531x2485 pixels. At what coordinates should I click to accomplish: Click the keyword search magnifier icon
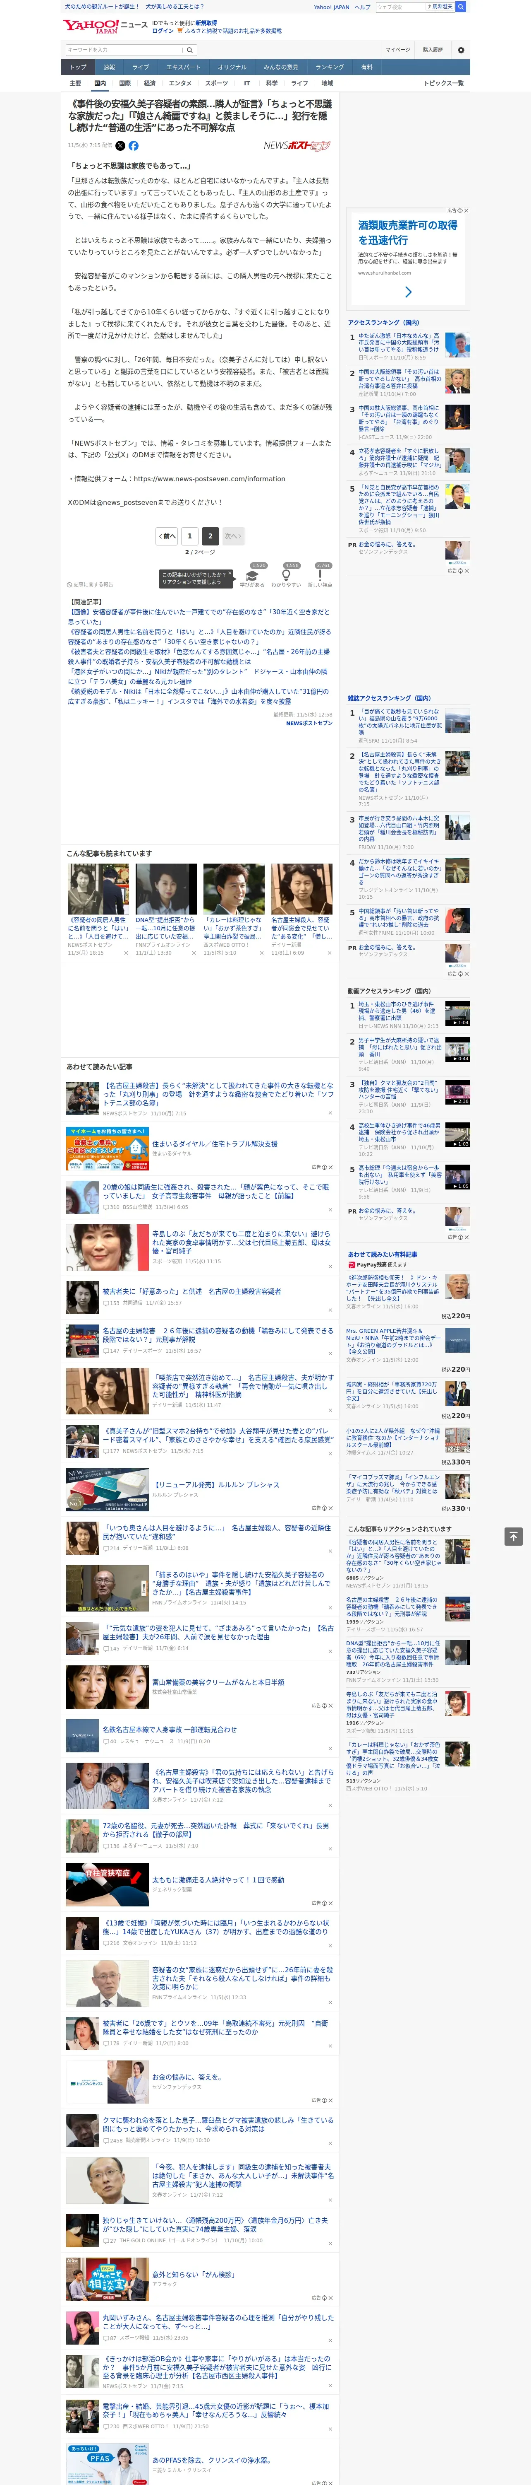[190, 49]
